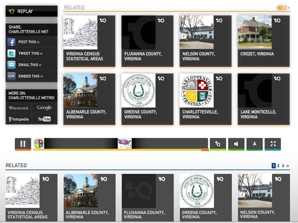Click the Email This envelope icon

click(11, 65)
